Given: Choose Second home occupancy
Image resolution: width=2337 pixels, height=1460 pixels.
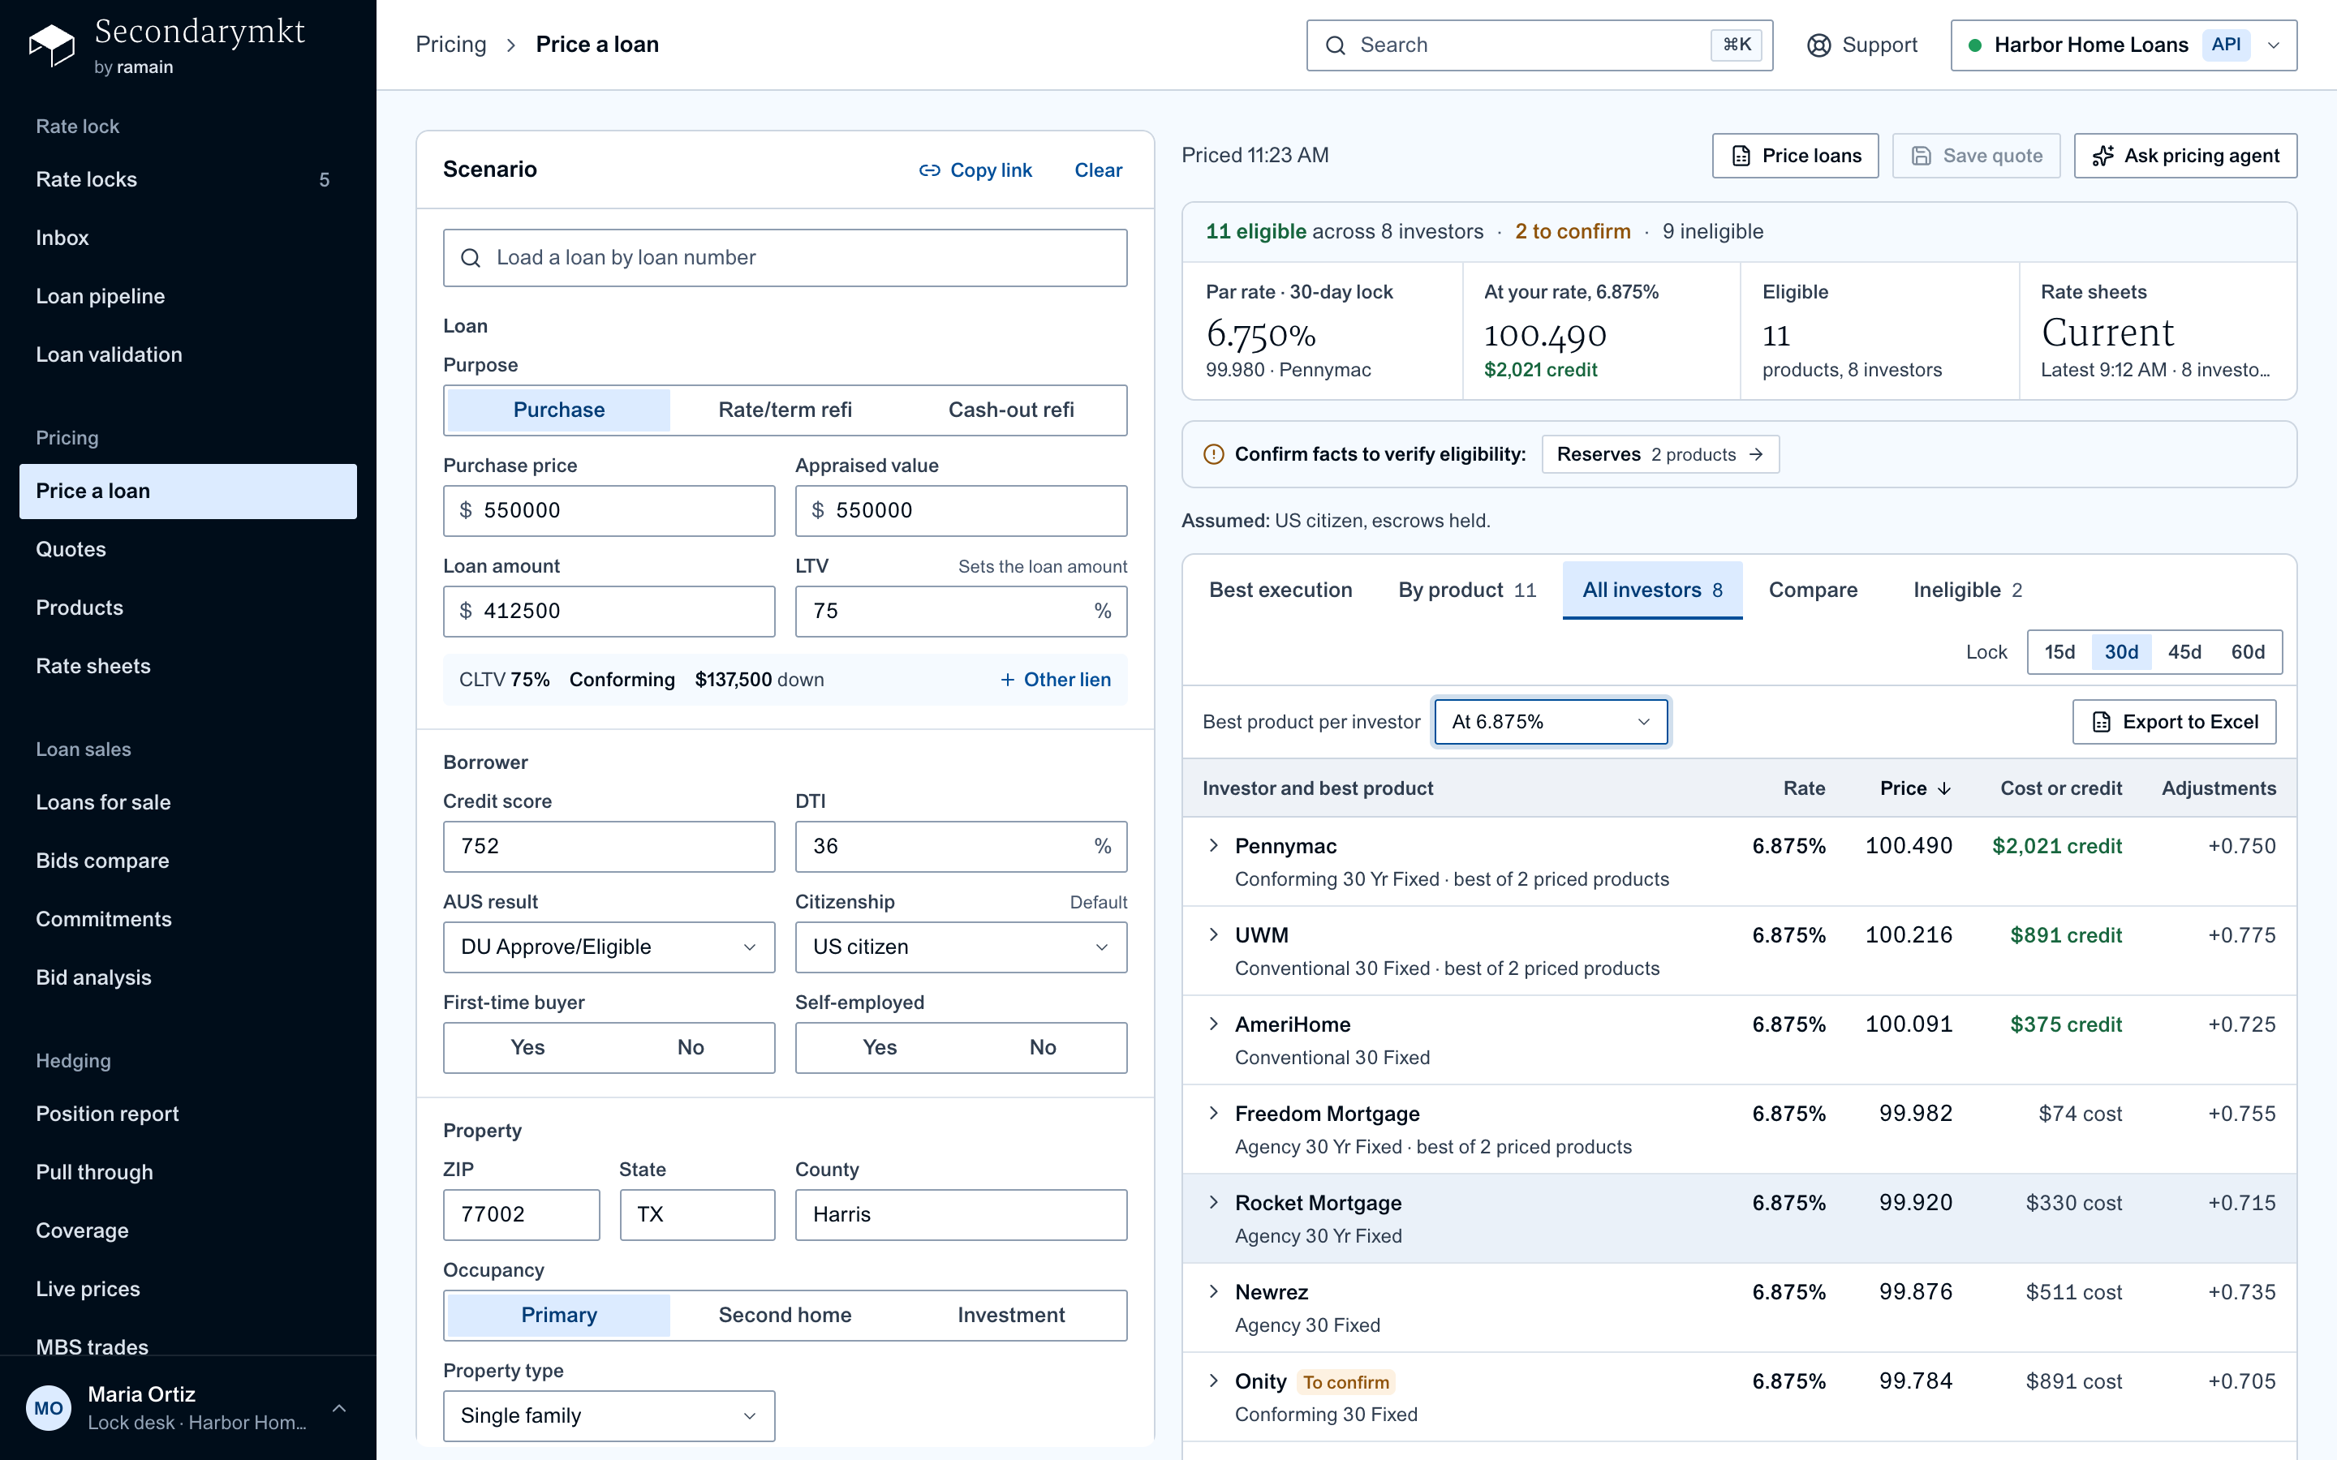Looking at the screenshot, I should click(x=784, y=1314).
